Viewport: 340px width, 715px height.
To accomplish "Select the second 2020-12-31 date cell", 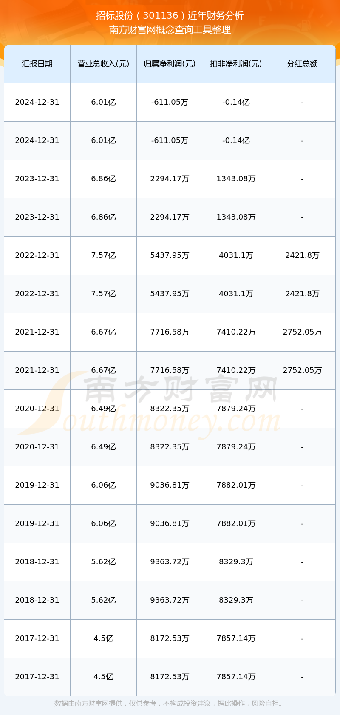I will (x=37, y=447).
